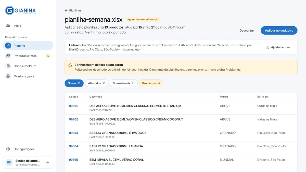The height and width of the screenshot is (172, 306).
Task: Open product code 90002
Action: pos(73,119)
